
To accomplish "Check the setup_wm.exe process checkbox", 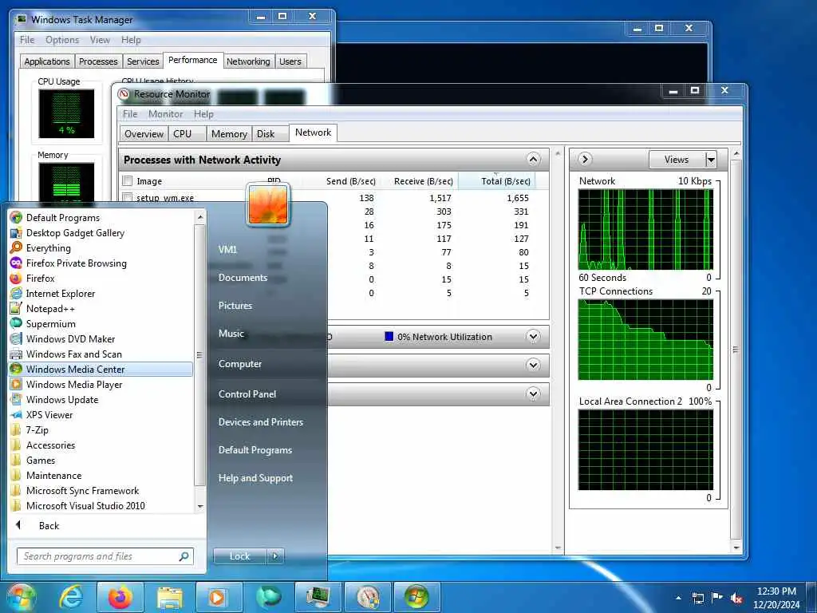I will coord(127,198).
